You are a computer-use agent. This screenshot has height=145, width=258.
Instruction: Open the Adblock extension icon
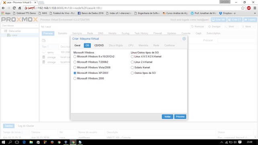coord(249,8)
